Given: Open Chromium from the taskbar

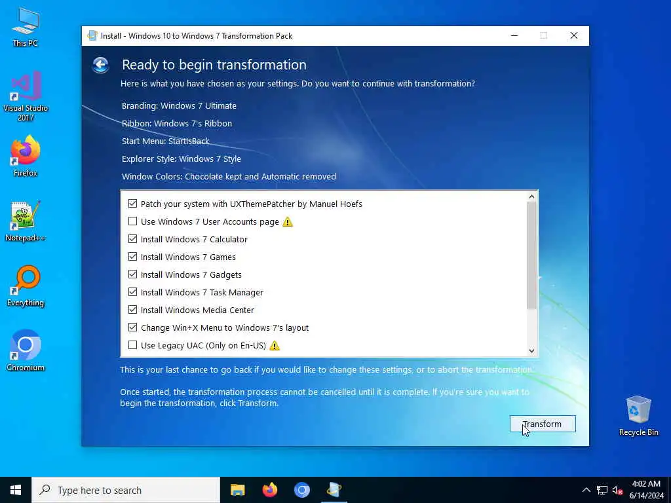Looking at the screenshot, I should pos(301,490).
